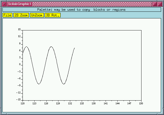Click the y-axis label 3
This screenshot has height=115, width=164.
tap(20, 57)
